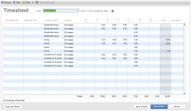Screen dimensions: 191x111
Task: Click OTC added note in first row
Action: 69,25
